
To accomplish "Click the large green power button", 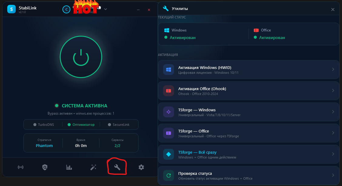I will 81,57.
